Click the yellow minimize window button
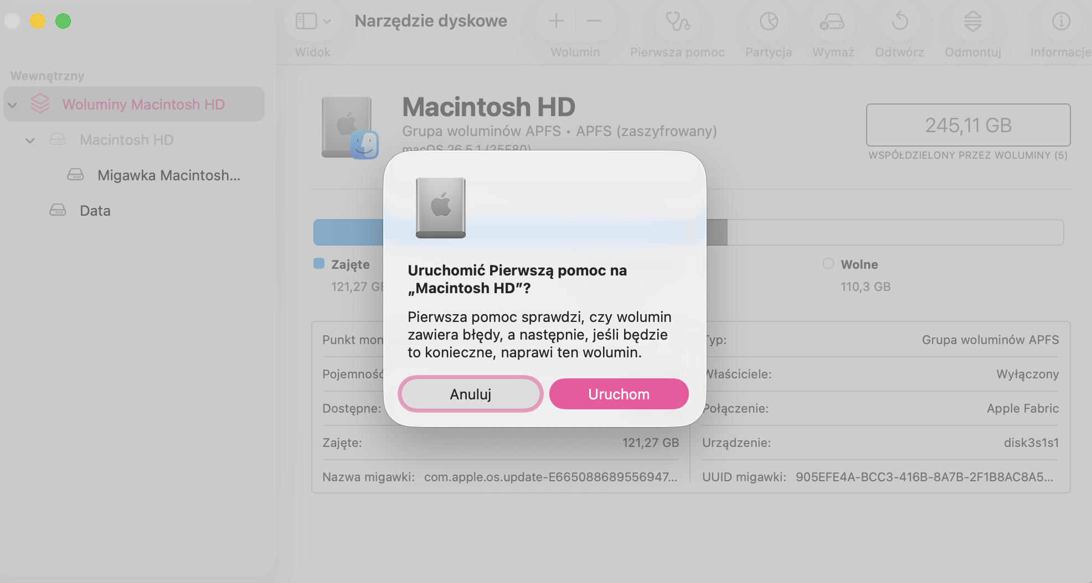The height and width of the screenshot is (583, 1092). coord(38,21)
